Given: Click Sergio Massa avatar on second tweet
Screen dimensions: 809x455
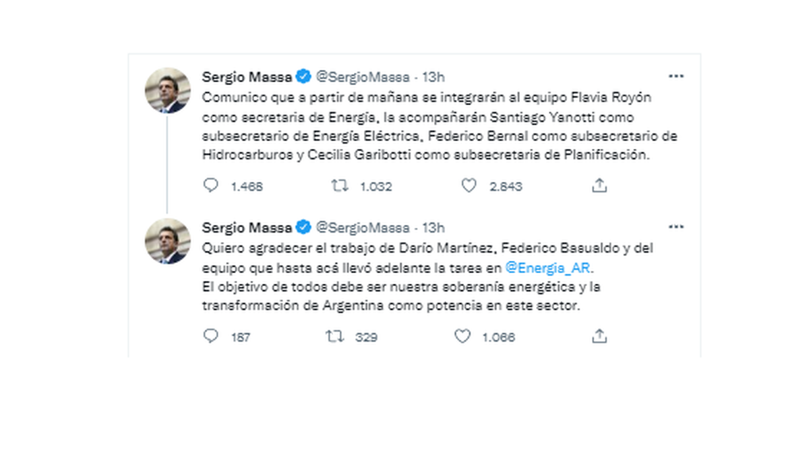Looking at the screenshot, I should coord(168,241).
